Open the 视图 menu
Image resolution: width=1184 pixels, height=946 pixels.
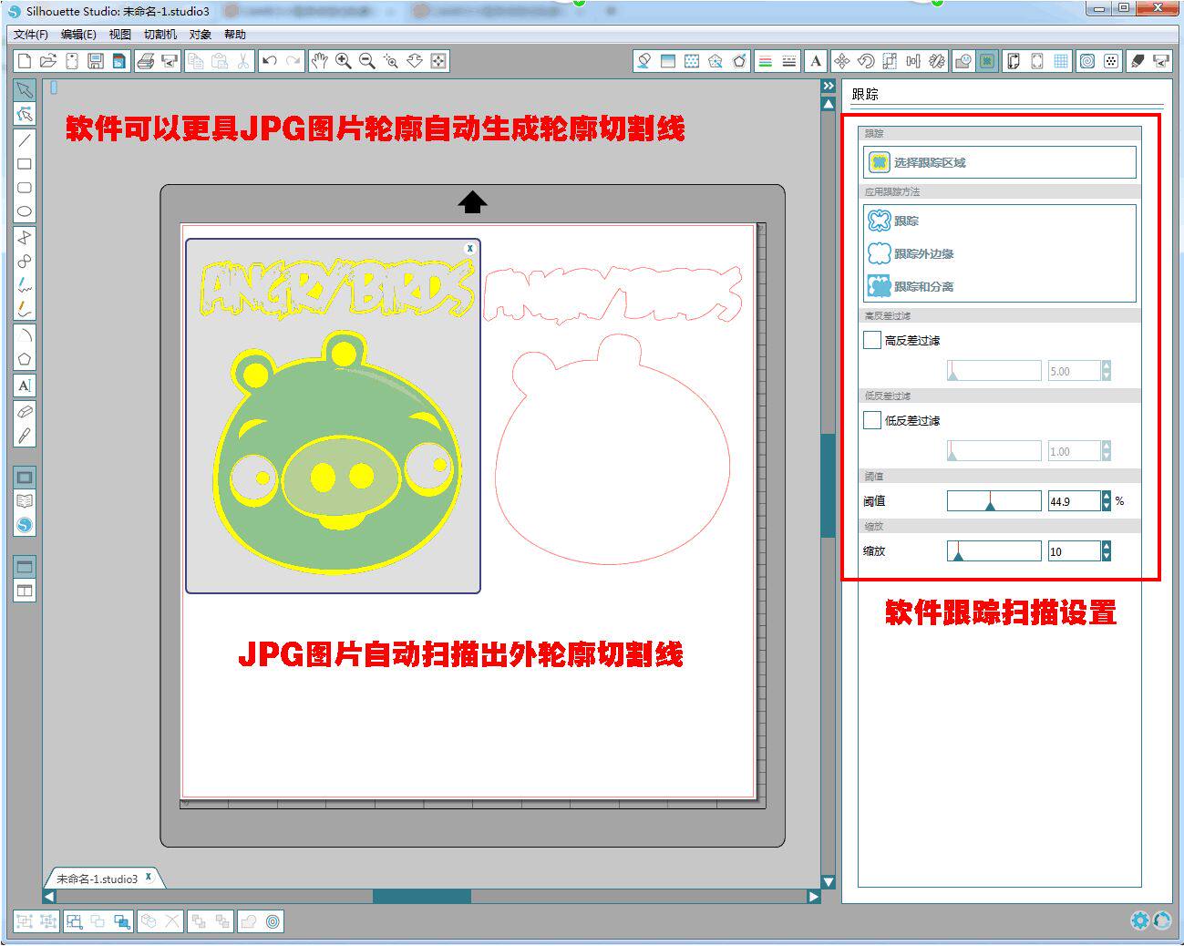point(120,35)
